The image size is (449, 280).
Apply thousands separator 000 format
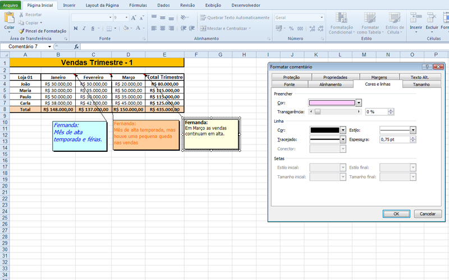[x=300, y=29]
